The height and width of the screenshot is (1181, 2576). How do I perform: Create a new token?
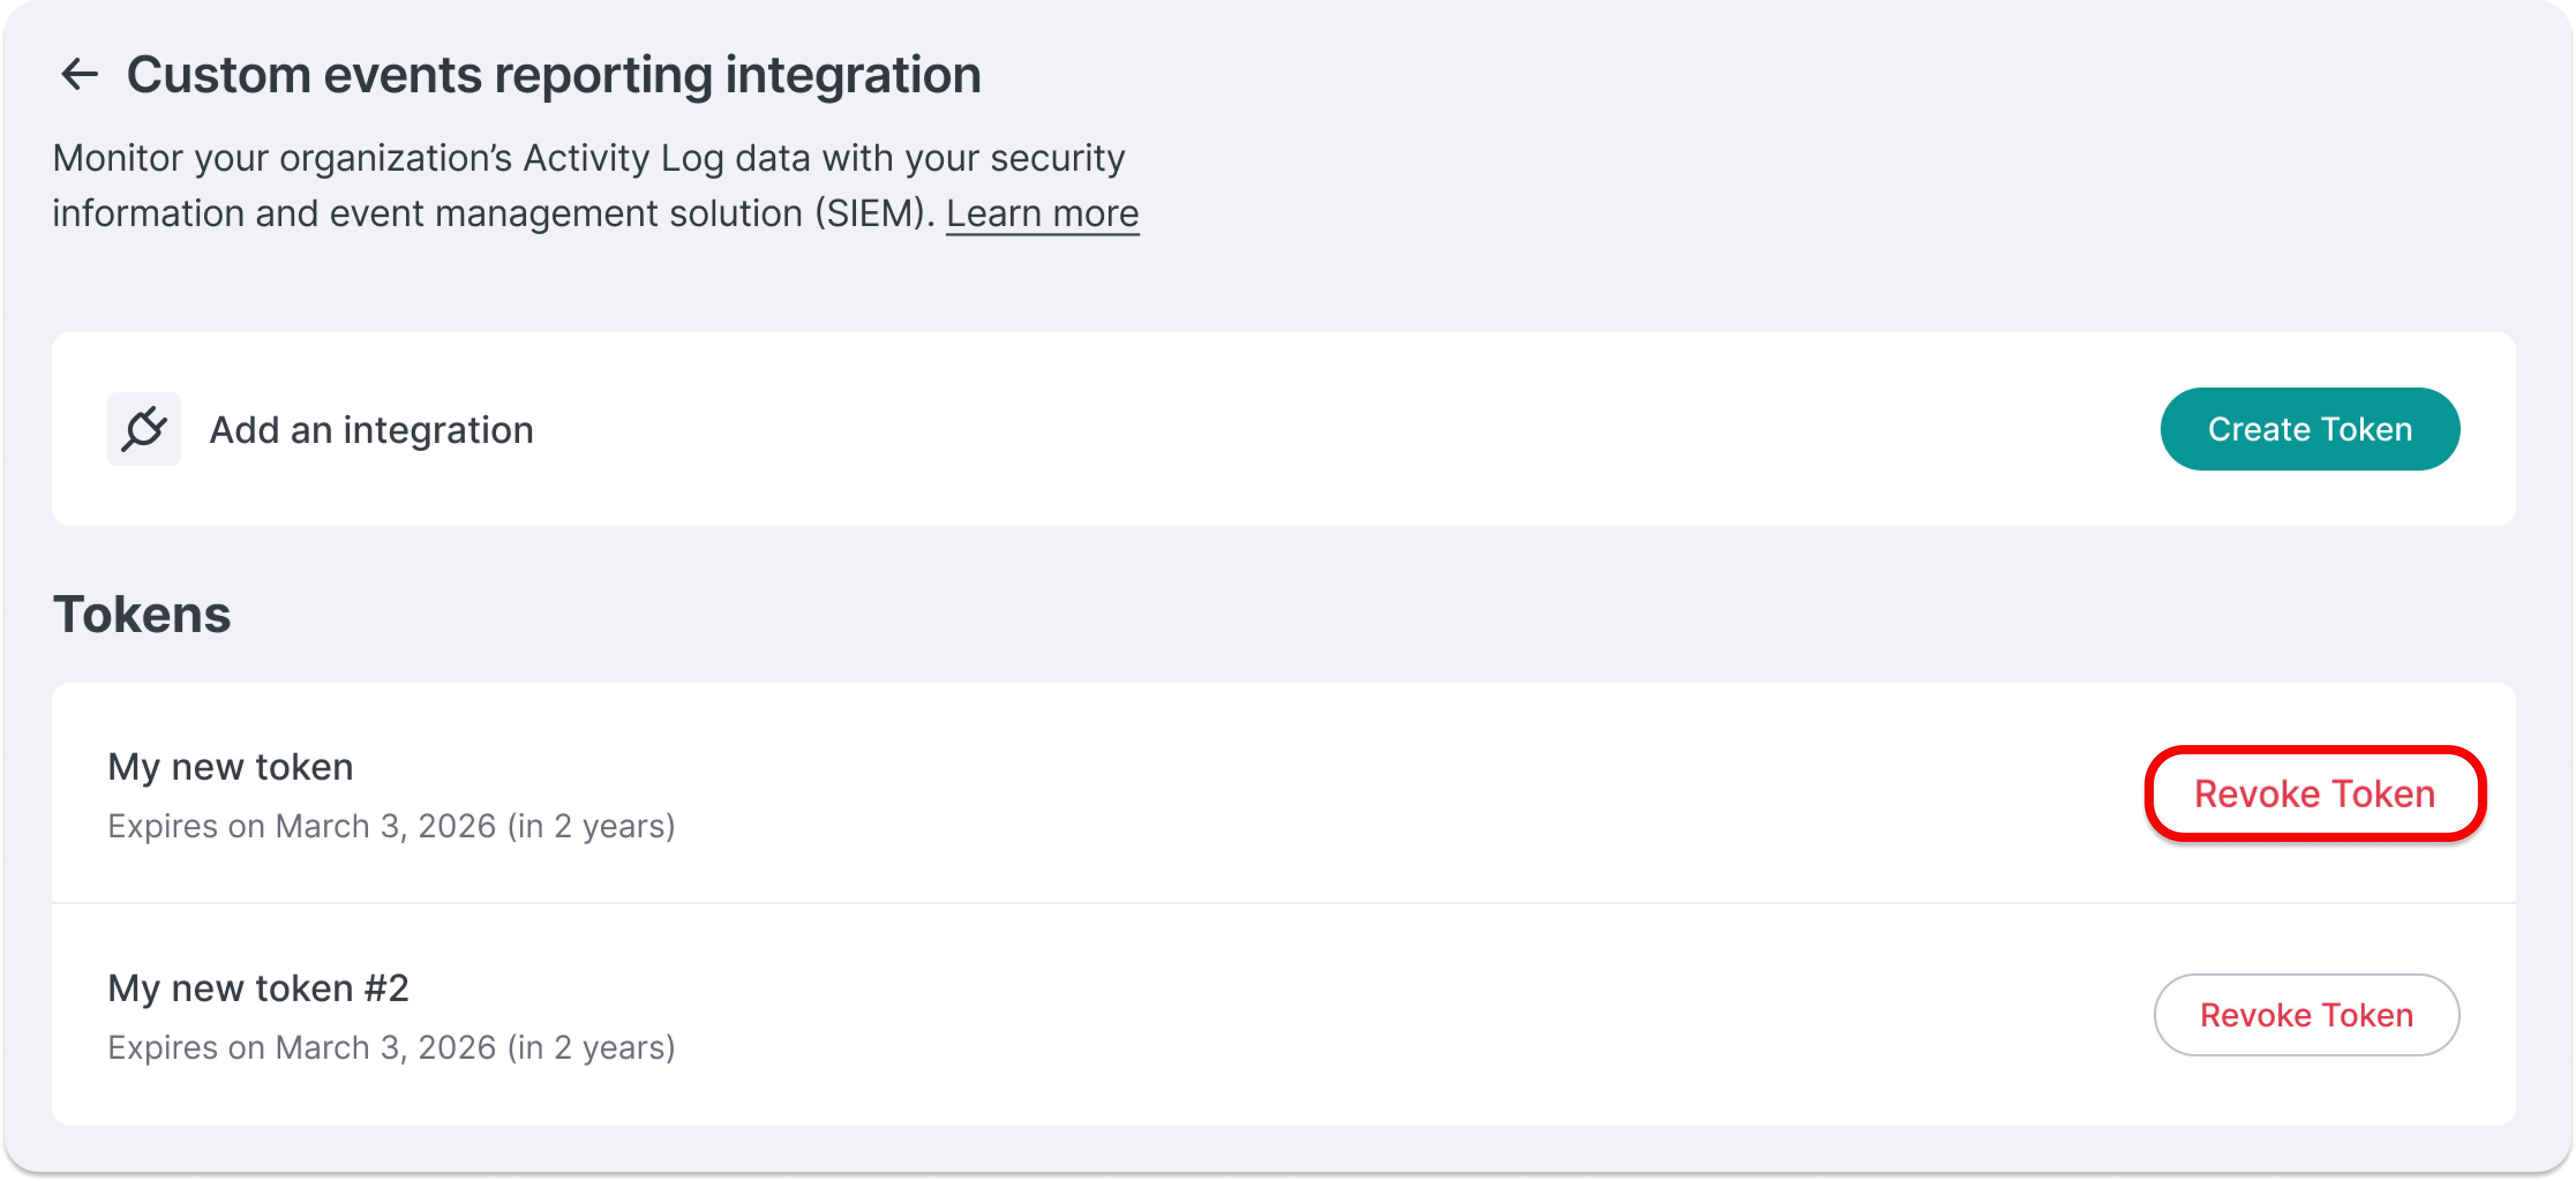click(x=2309, y=429)
